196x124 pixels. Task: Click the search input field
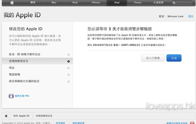pyautogui.click(x=184, y=3)
